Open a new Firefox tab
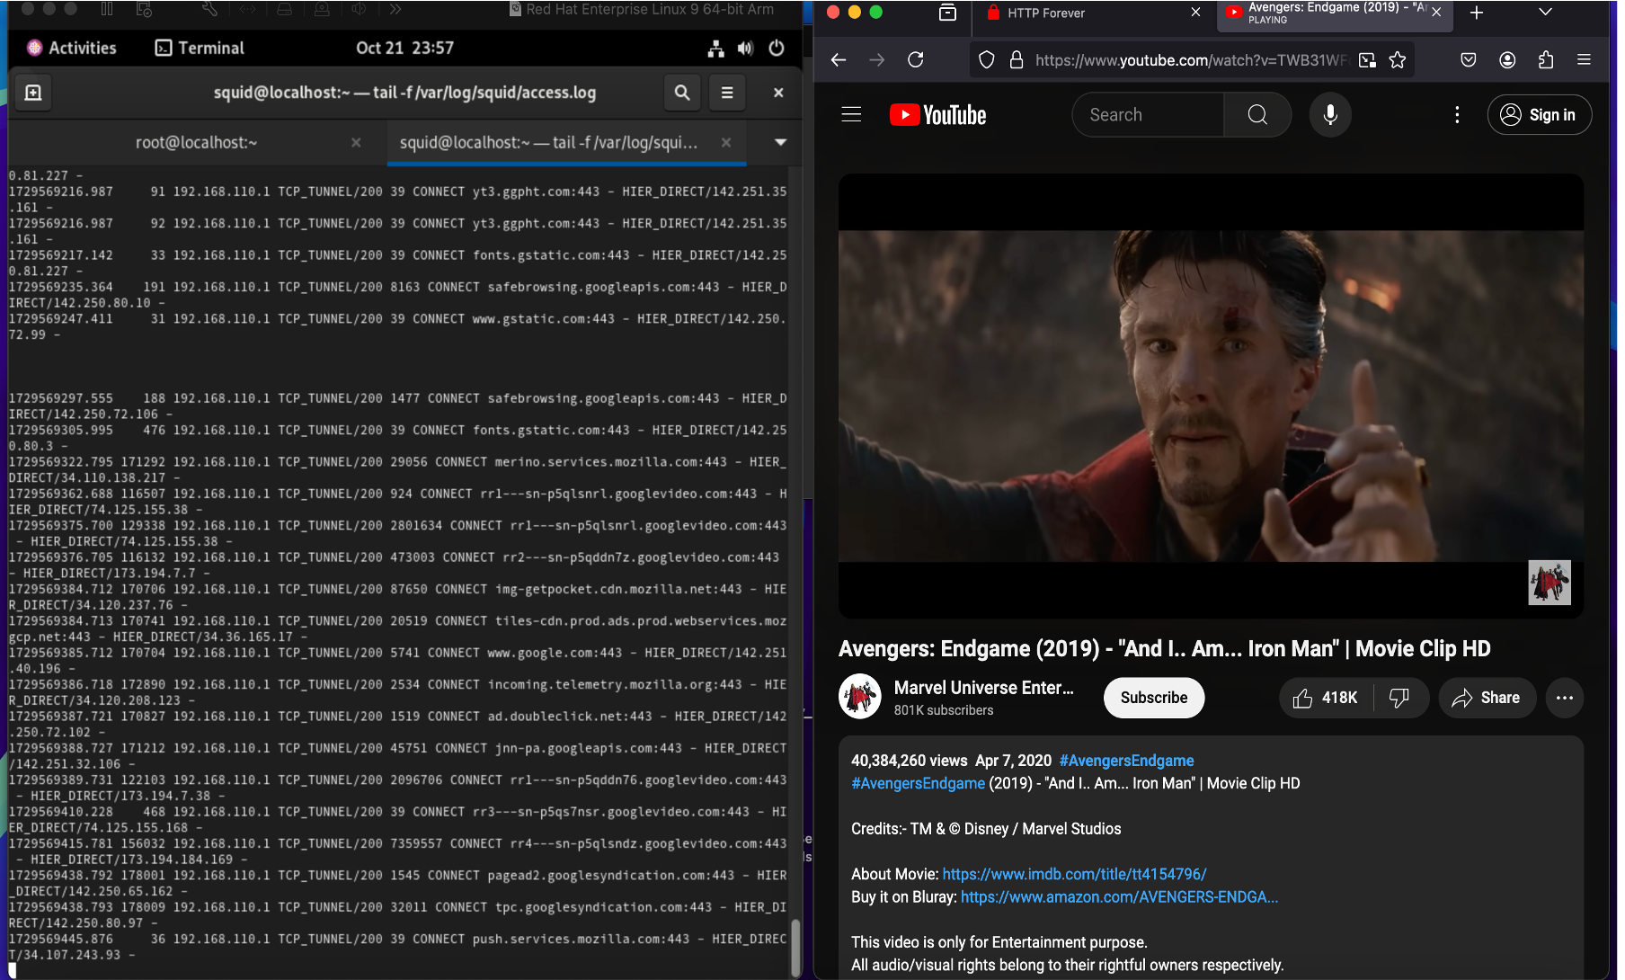The height and width of the screenshot is (980, 1625). click(1476, 13)
